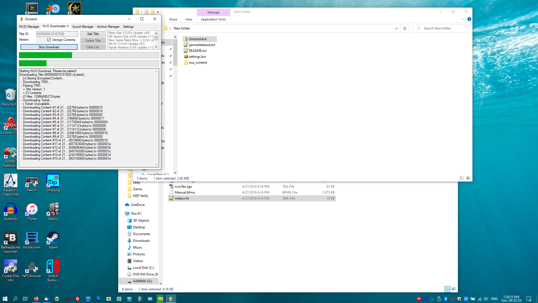Switch New folder window to large icons view
The width and height of the screenshot is (538, 303).
468,178
